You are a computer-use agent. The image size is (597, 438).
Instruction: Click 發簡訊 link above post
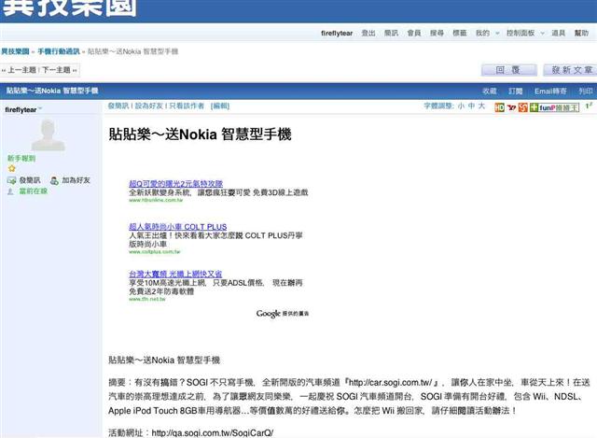(118, 106)
